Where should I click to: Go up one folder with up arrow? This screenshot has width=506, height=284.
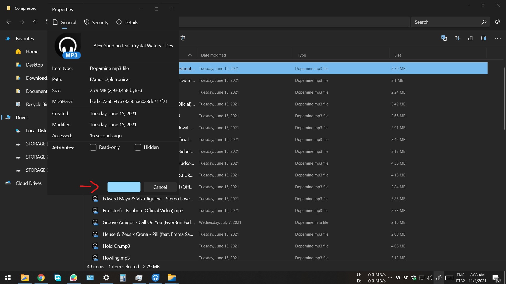(35, 22)
